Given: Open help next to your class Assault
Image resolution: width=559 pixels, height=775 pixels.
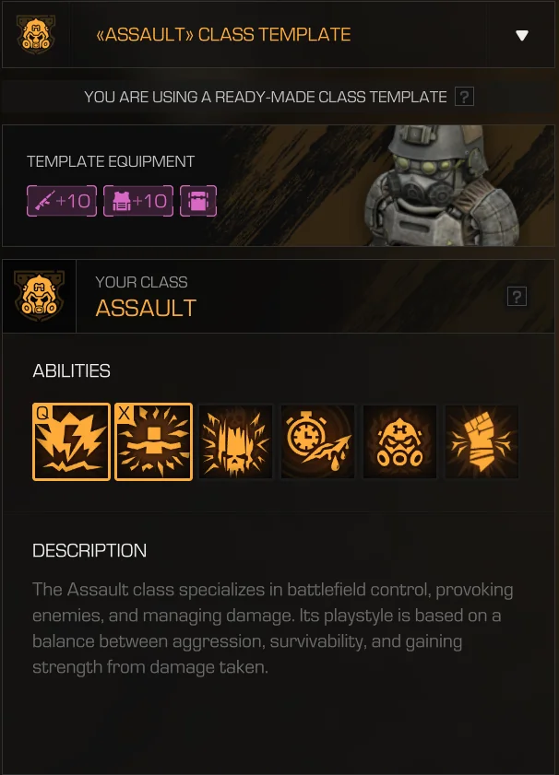Looking at the screenshot, I should pyautogui.click(x=517, y=297).
